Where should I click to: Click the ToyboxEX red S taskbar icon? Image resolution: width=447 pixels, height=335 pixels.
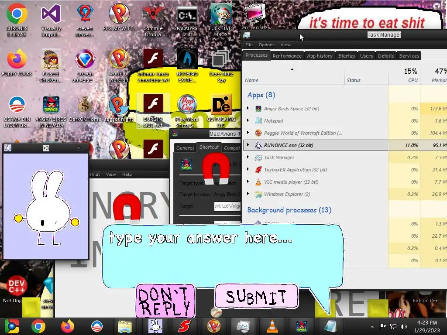[185, 326]
